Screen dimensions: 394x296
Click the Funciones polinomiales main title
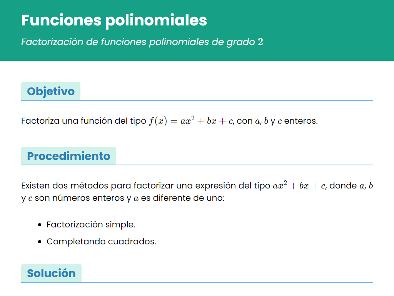click(x=114, y=20)
